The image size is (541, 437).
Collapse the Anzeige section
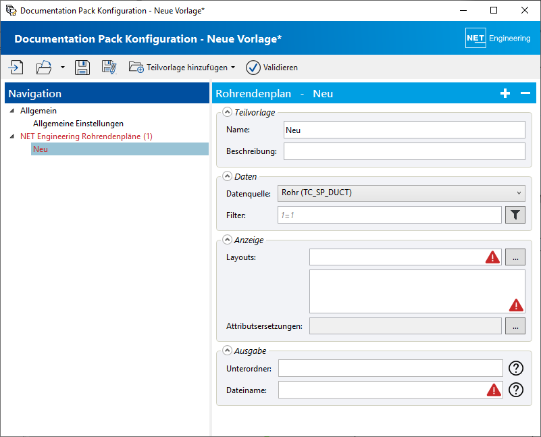pyautogui.click(x=227, y=240)
